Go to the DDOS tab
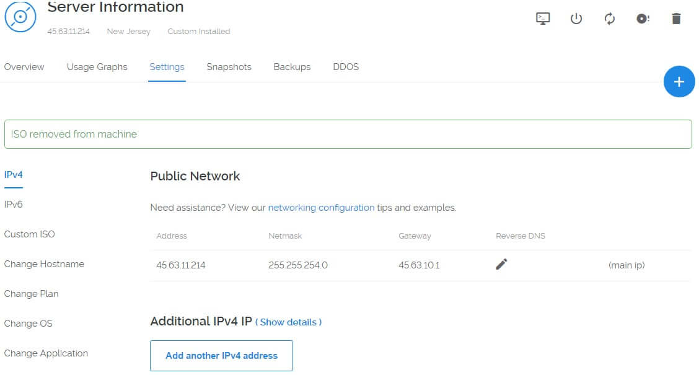 (346, 66)
